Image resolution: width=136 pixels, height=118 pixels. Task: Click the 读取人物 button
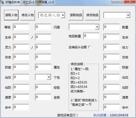[11, 15]
